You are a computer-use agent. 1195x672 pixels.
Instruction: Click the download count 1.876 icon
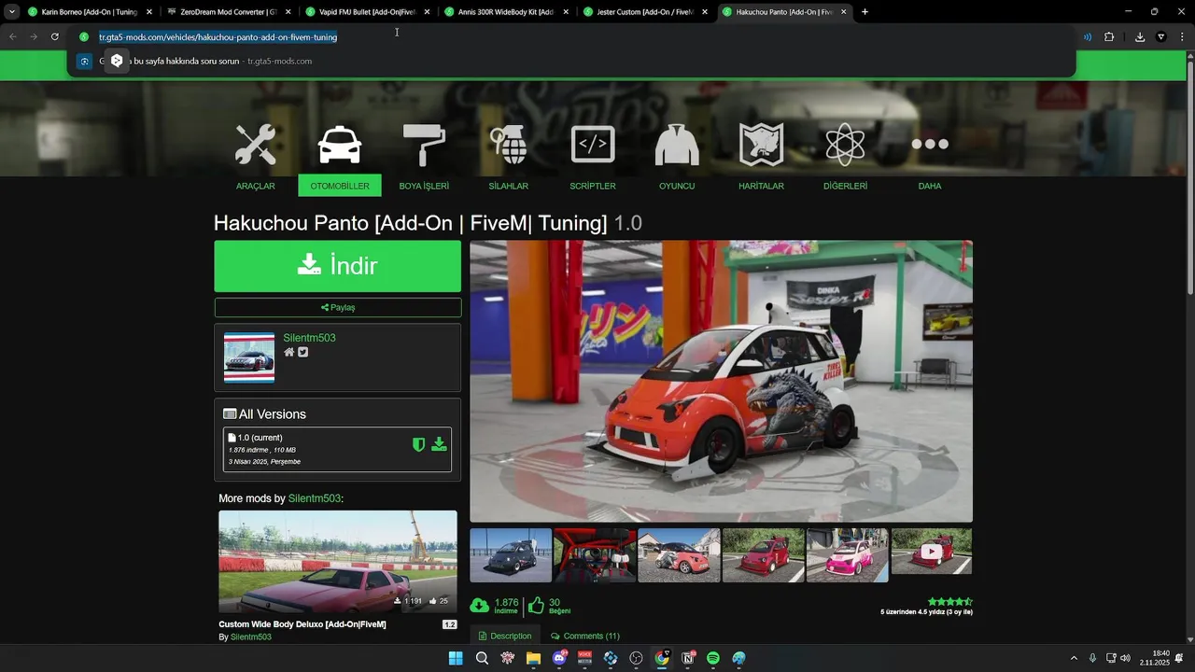[479, 606]
